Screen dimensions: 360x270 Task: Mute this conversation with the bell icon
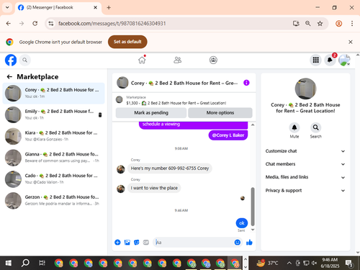click(294, 127)
